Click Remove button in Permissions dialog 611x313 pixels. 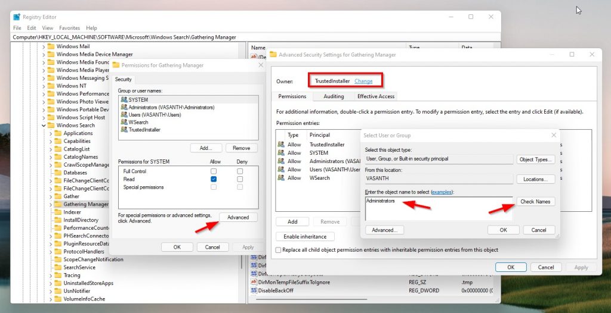241,148
